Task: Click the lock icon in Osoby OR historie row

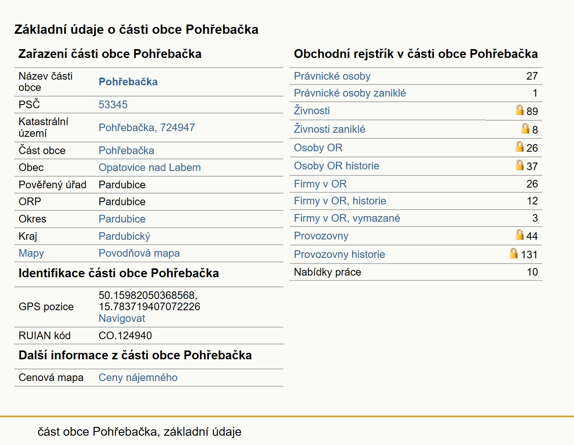Action: click(520, 165)
